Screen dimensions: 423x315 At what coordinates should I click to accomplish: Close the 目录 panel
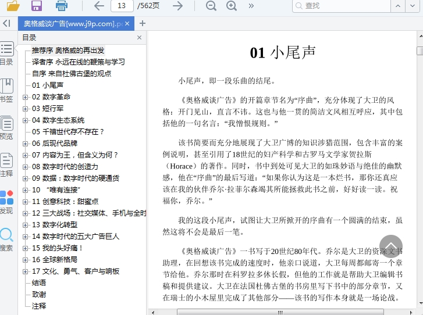pos(139,37)
